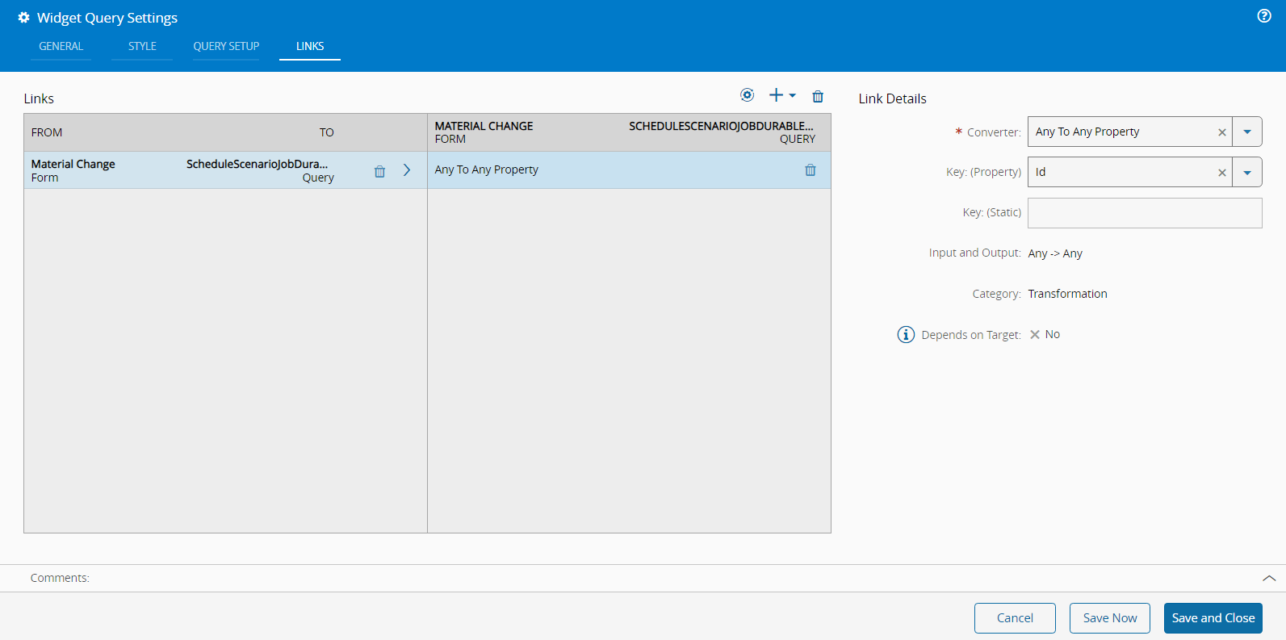Click trash icon in Links toolbar

[x=818, y=96]
